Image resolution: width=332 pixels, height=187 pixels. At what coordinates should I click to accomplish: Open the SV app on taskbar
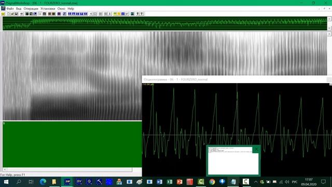coord(79,181)
